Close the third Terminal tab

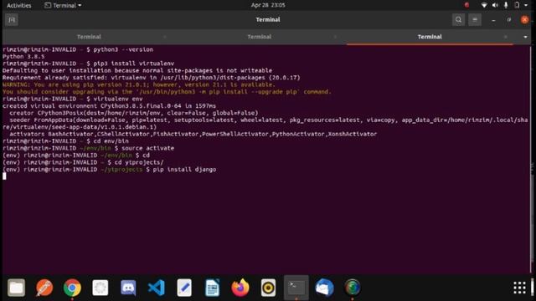[506, 37]
